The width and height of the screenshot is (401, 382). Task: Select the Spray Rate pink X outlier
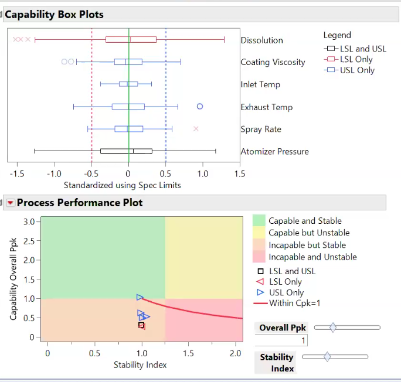[196, 129]
